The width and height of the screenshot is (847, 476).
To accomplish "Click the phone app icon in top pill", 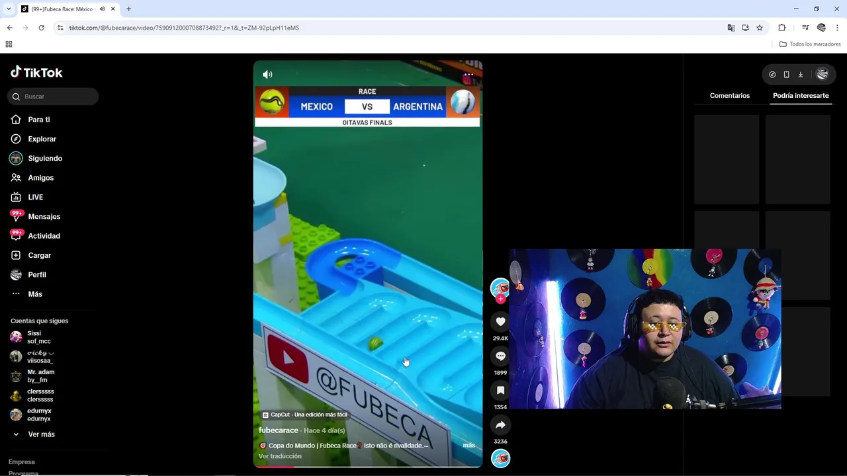I will pos(786,74).
